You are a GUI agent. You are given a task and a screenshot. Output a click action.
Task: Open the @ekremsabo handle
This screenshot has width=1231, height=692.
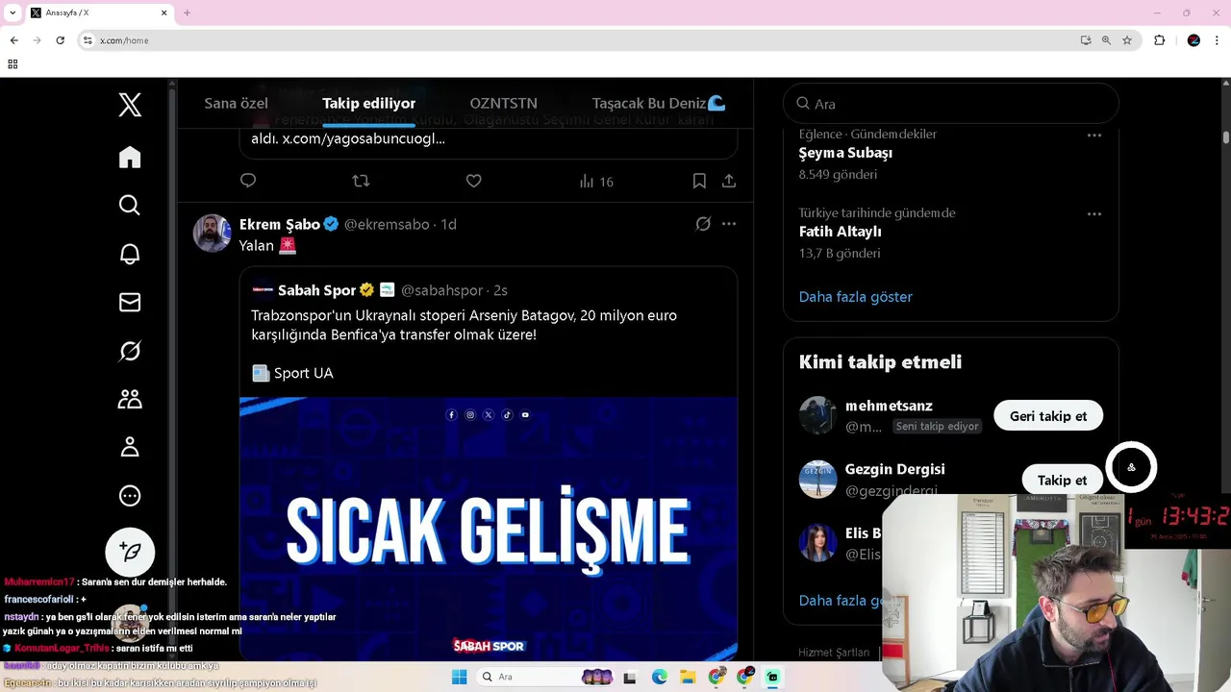[x=387, y=224]
